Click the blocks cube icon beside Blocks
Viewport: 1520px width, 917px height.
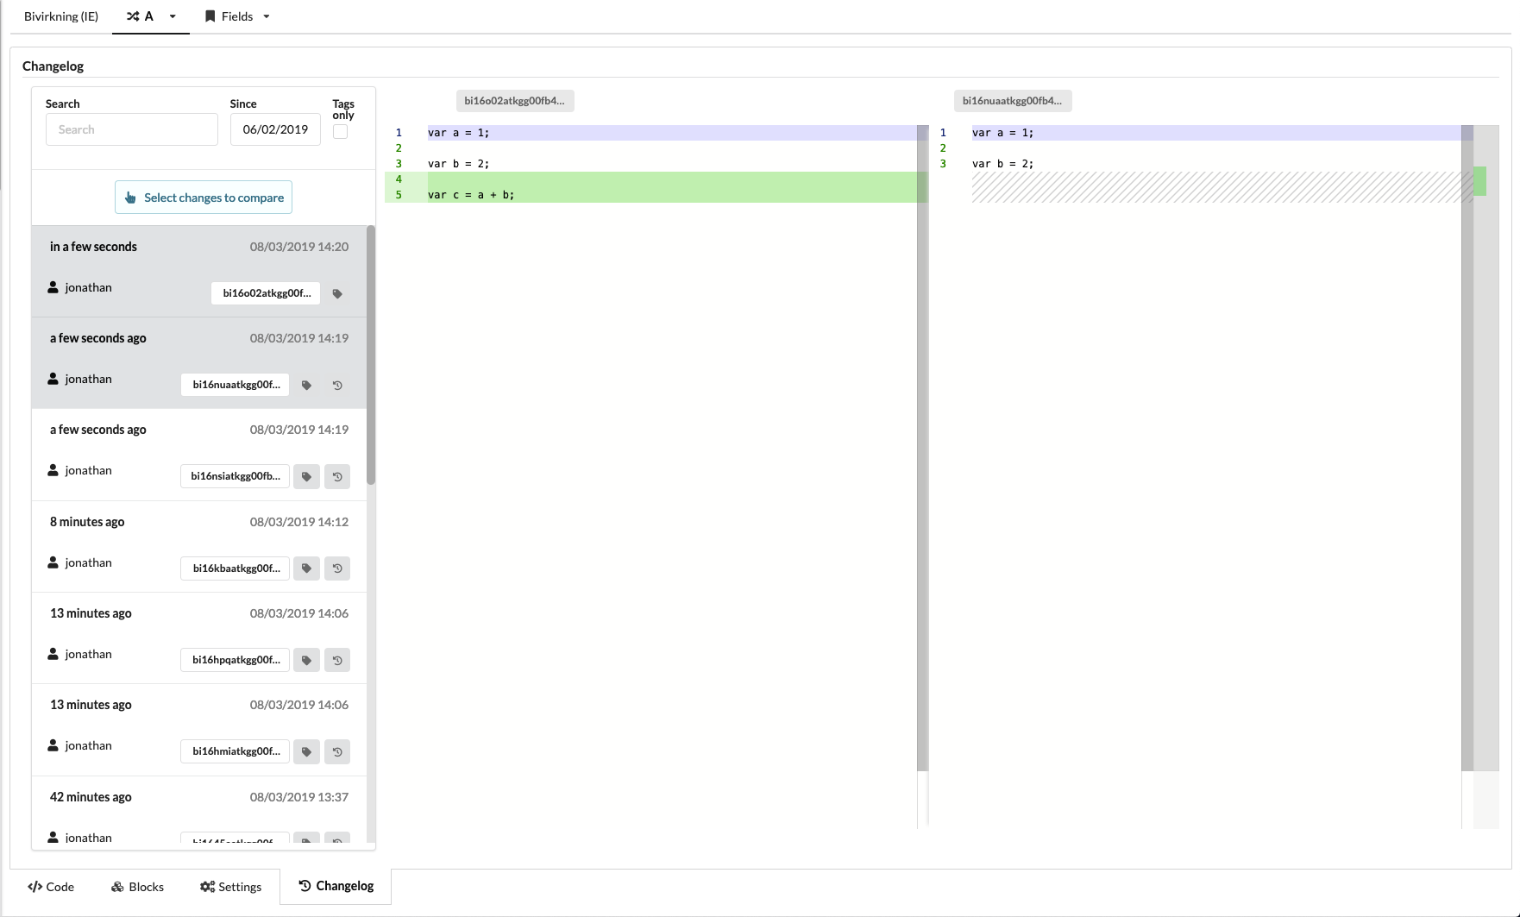coord(116,886)
